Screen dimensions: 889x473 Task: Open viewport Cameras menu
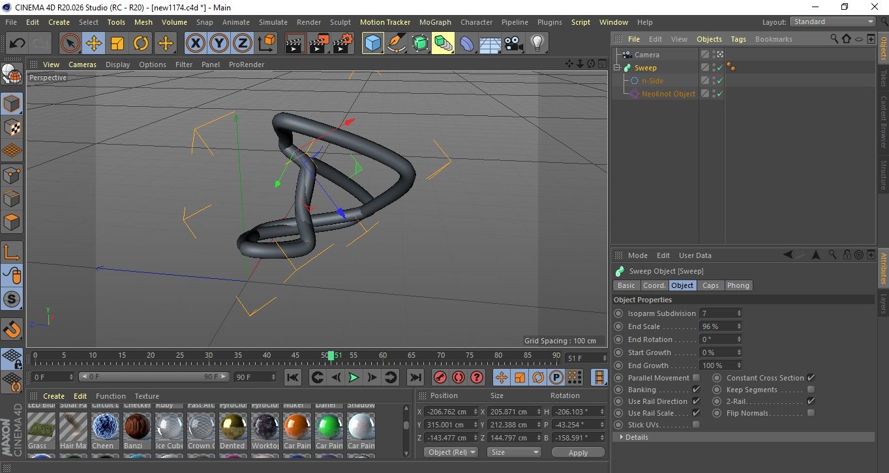pos(83,64)
